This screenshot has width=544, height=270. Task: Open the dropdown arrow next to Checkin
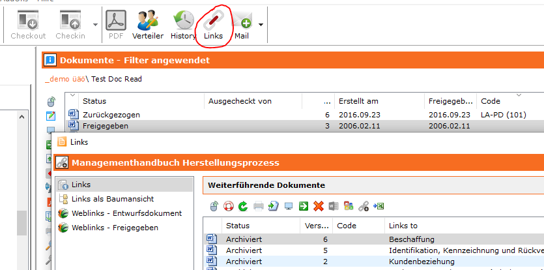point(95,25)
